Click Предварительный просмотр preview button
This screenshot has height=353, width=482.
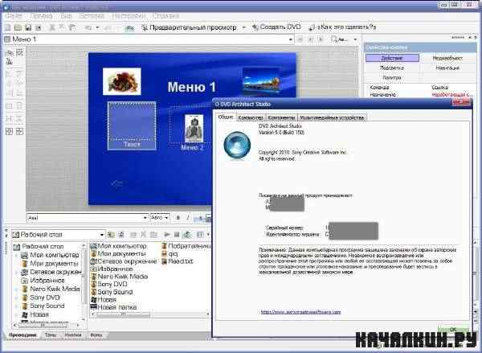point(189,27)
